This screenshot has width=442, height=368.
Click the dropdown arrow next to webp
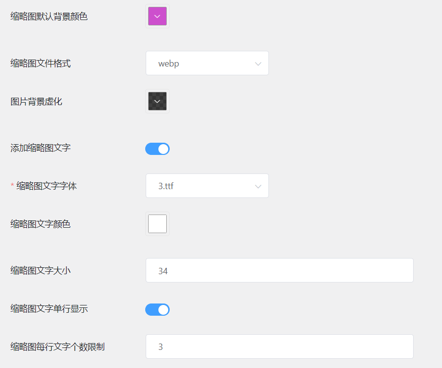[258, 63]
